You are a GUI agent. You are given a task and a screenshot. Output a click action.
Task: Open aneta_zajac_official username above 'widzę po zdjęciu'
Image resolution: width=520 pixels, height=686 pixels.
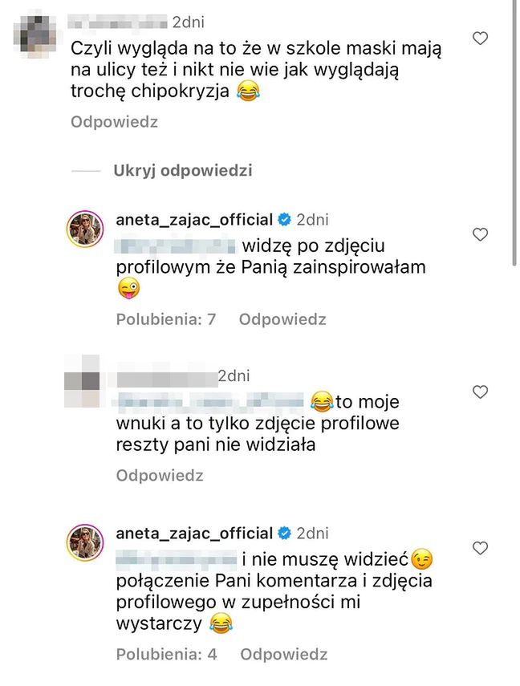195,219
